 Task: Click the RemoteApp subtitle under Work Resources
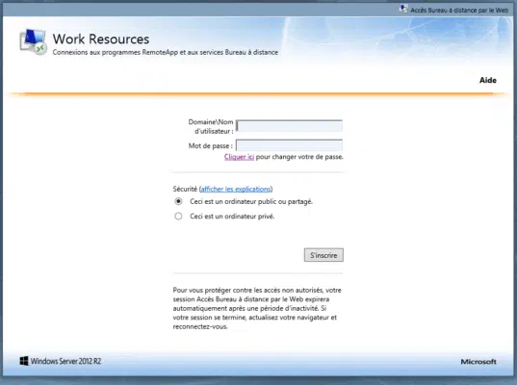(166, 52)
